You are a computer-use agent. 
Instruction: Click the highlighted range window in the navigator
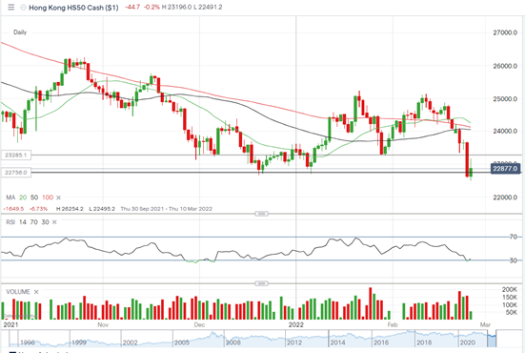tap(492, 339)
